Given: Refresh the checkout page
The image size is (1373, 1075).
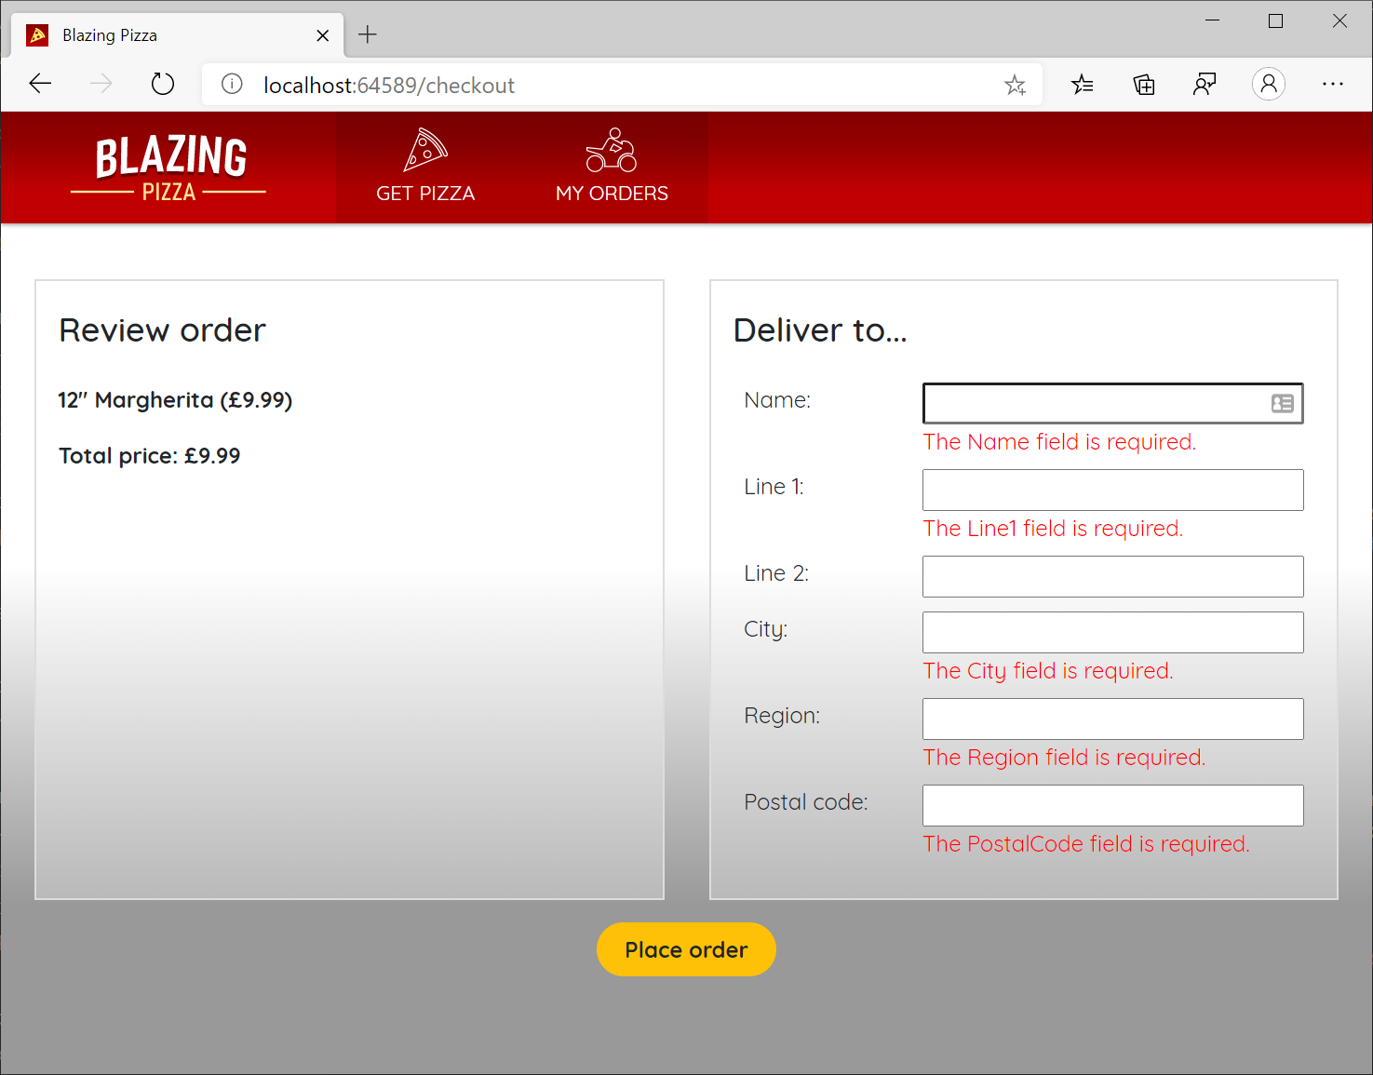Looking at the screenshot, I should (x=163, y=85).
